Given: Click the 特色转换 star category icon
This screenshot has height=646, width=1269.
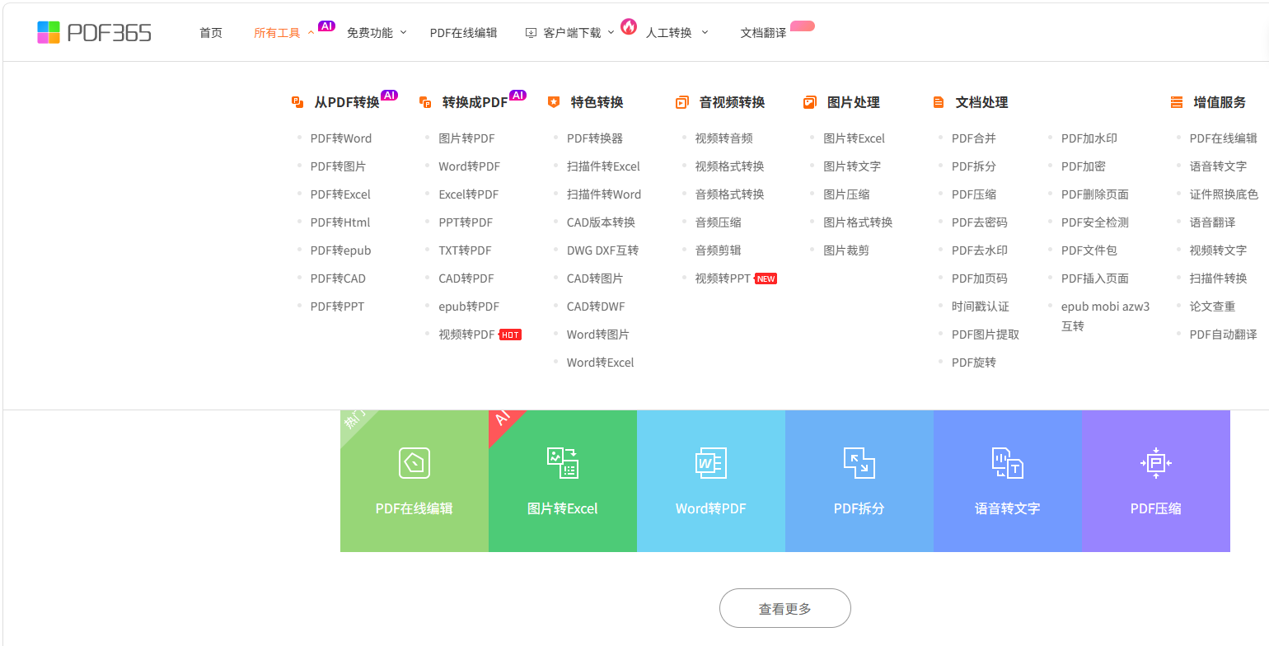Looking at the screenshot, I should tap(554, 102).
